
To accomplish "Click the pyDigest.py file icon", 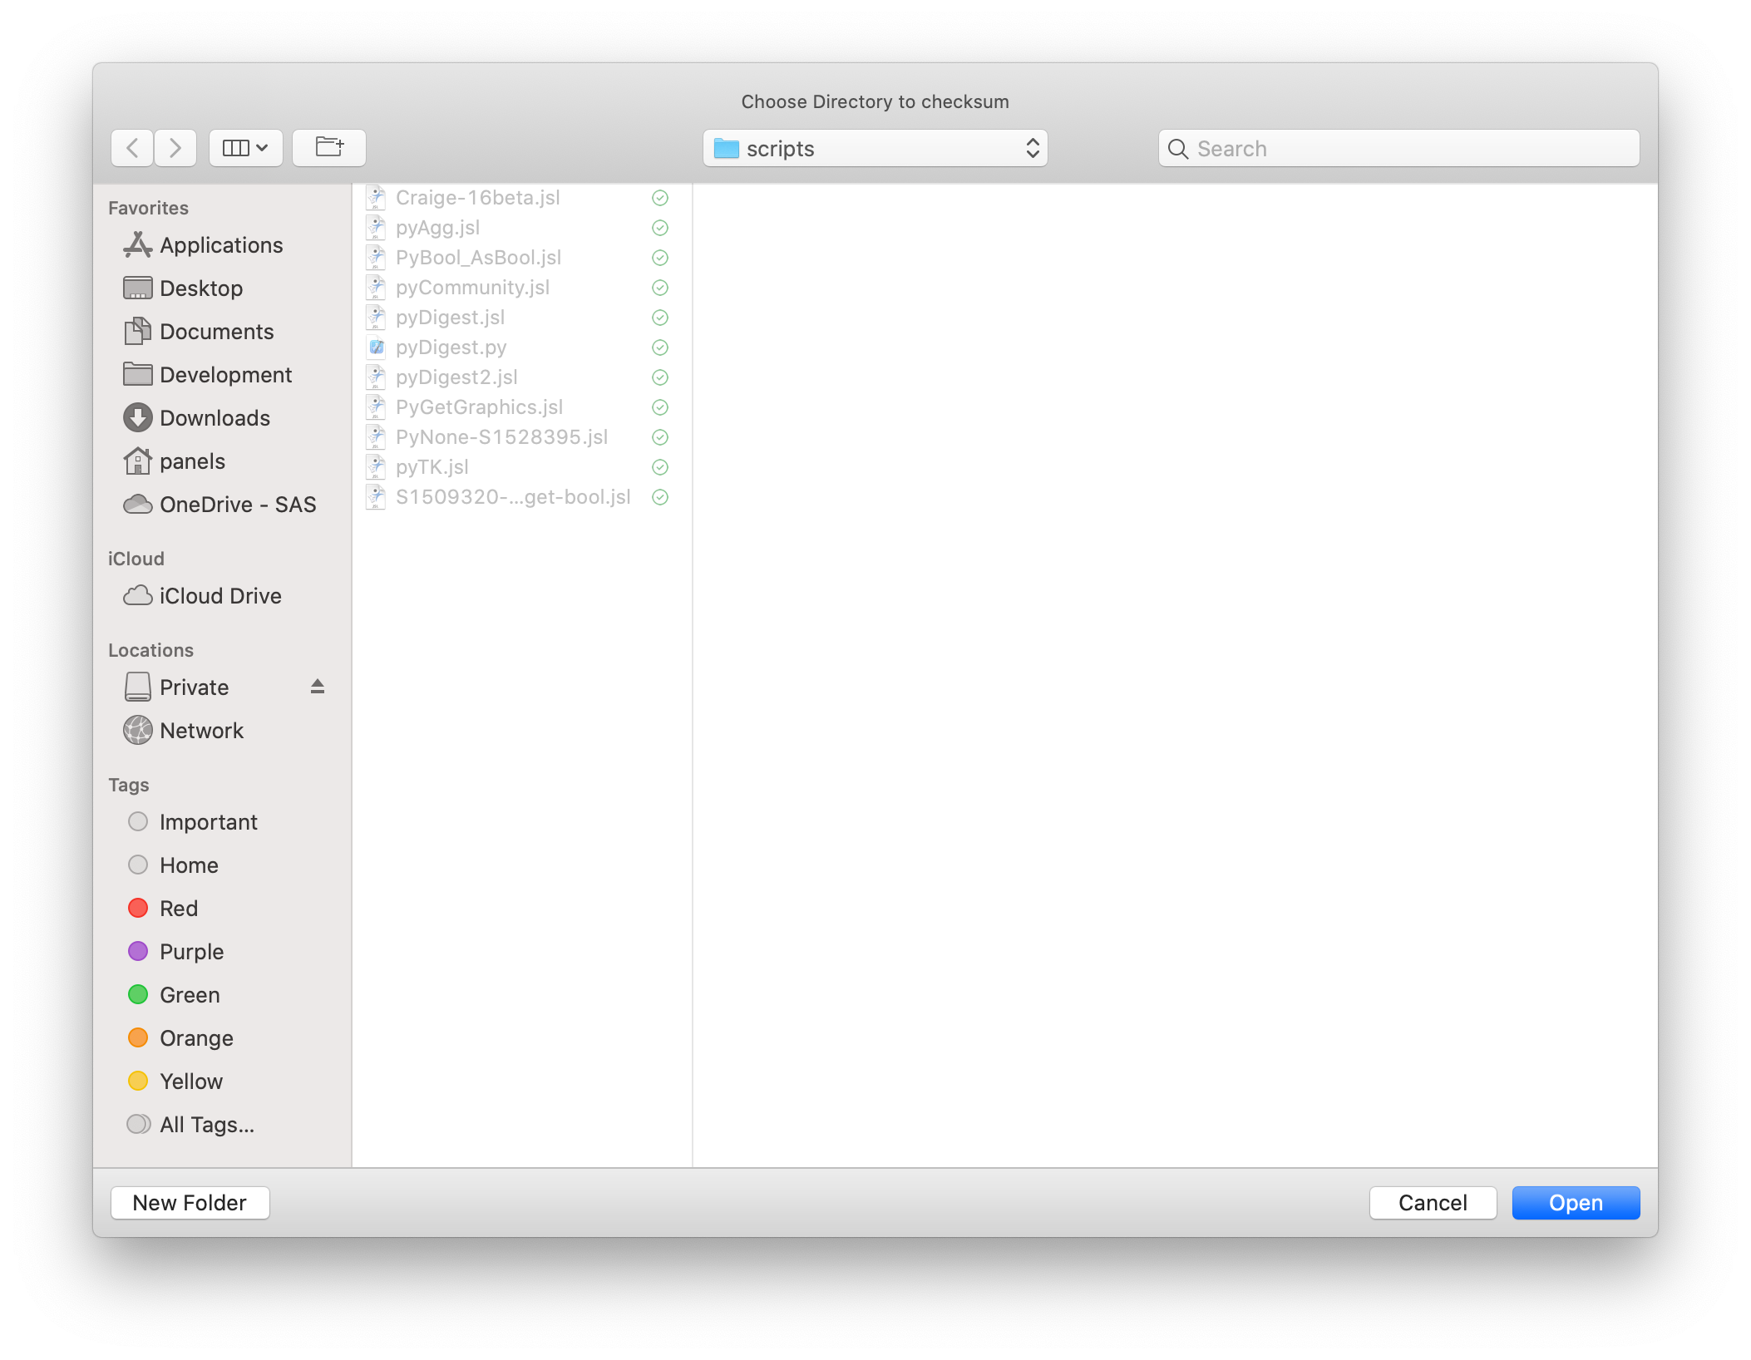I will pyautogui.click(x=377, y=347).
